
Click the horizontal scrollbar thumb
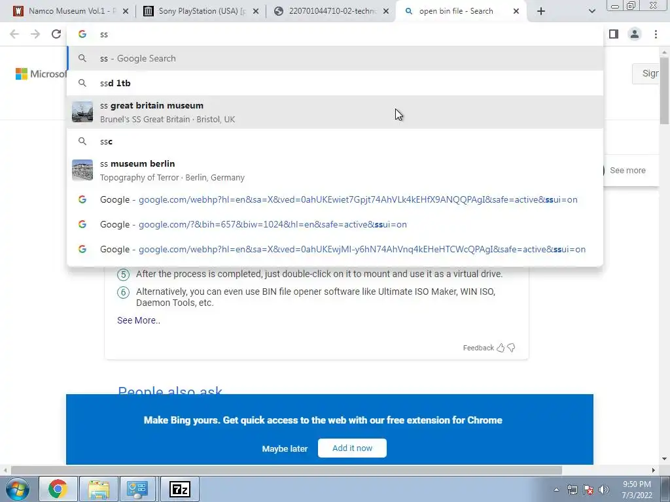point(287,471)
